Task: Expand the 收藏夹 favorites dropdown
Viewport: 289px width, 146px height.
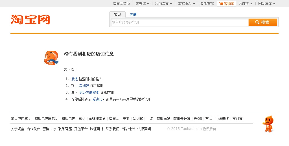Action: tap(246, 4)
